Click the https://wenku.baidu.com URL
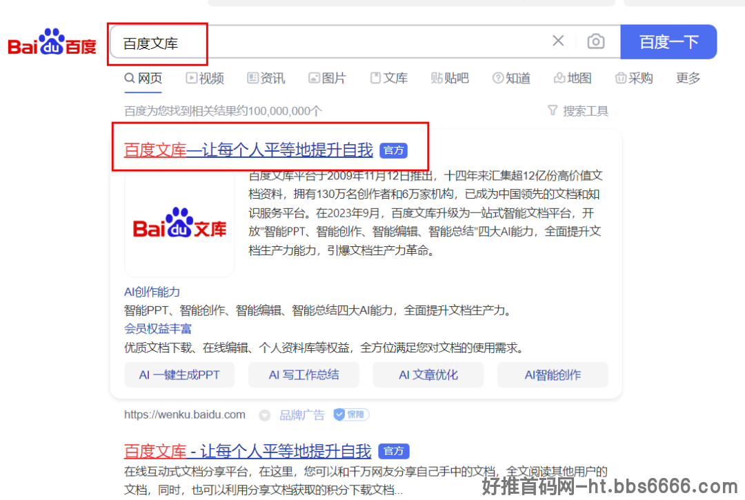Screen dimensions: 745x500 (x=185, y=414)
